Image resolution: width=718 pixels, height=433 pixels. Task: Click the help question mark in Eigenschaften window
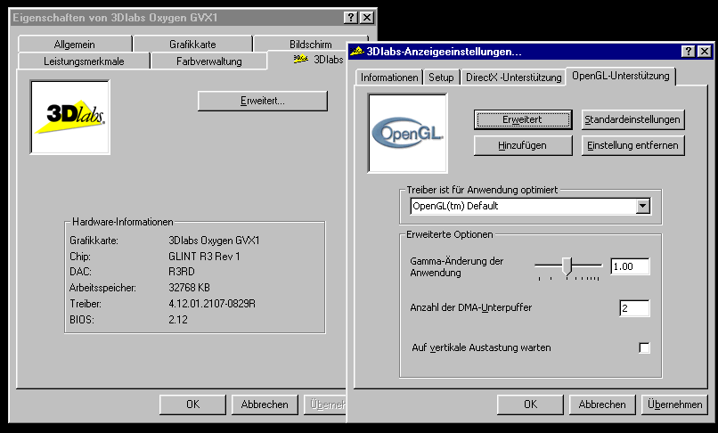point(351,18)
